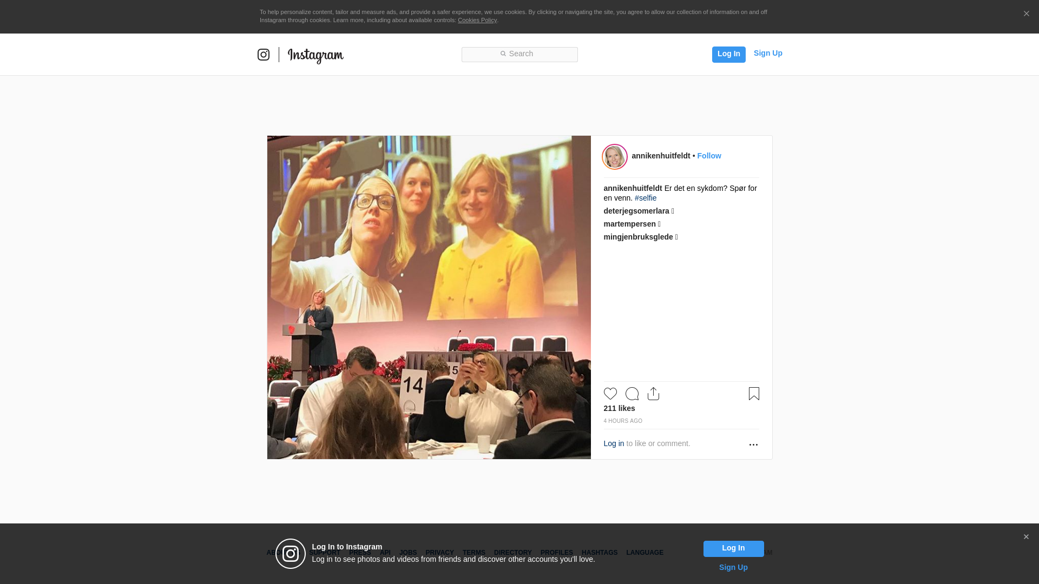Image resolution: width=1039 pixels, height=584 pixels.
Task: Close the Log In to Instagram banner
Action: [x=1026, y=537]
